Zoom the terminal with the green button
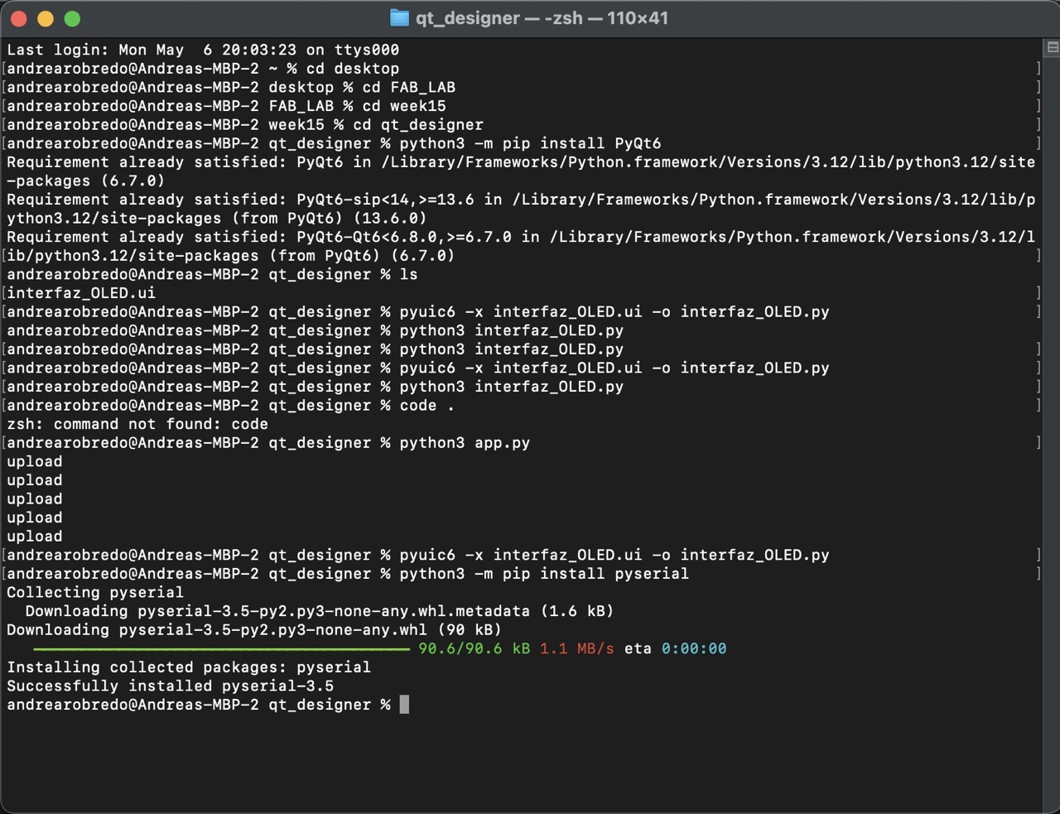The height and width of the screenshot is (814, 1060). [x=72, y=18]
